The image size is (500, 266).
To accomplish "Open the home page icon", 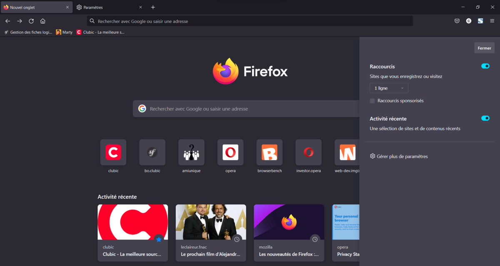I will tap(43, 21).
